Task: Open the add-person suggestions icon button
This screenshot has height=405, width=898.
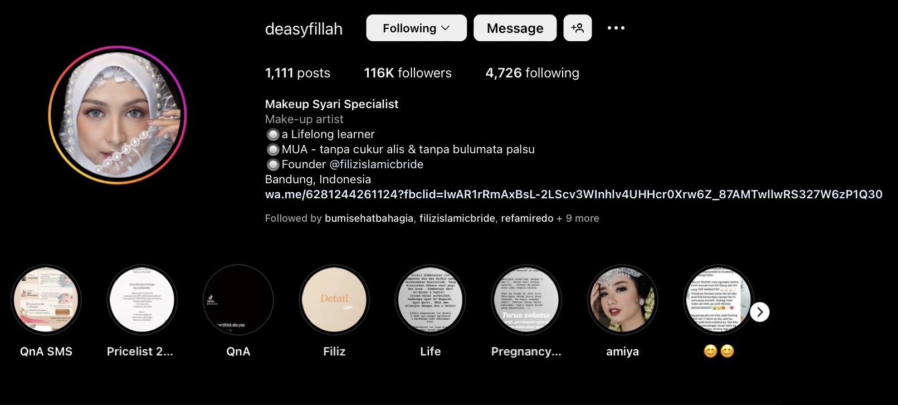Action: coord(578,28)
